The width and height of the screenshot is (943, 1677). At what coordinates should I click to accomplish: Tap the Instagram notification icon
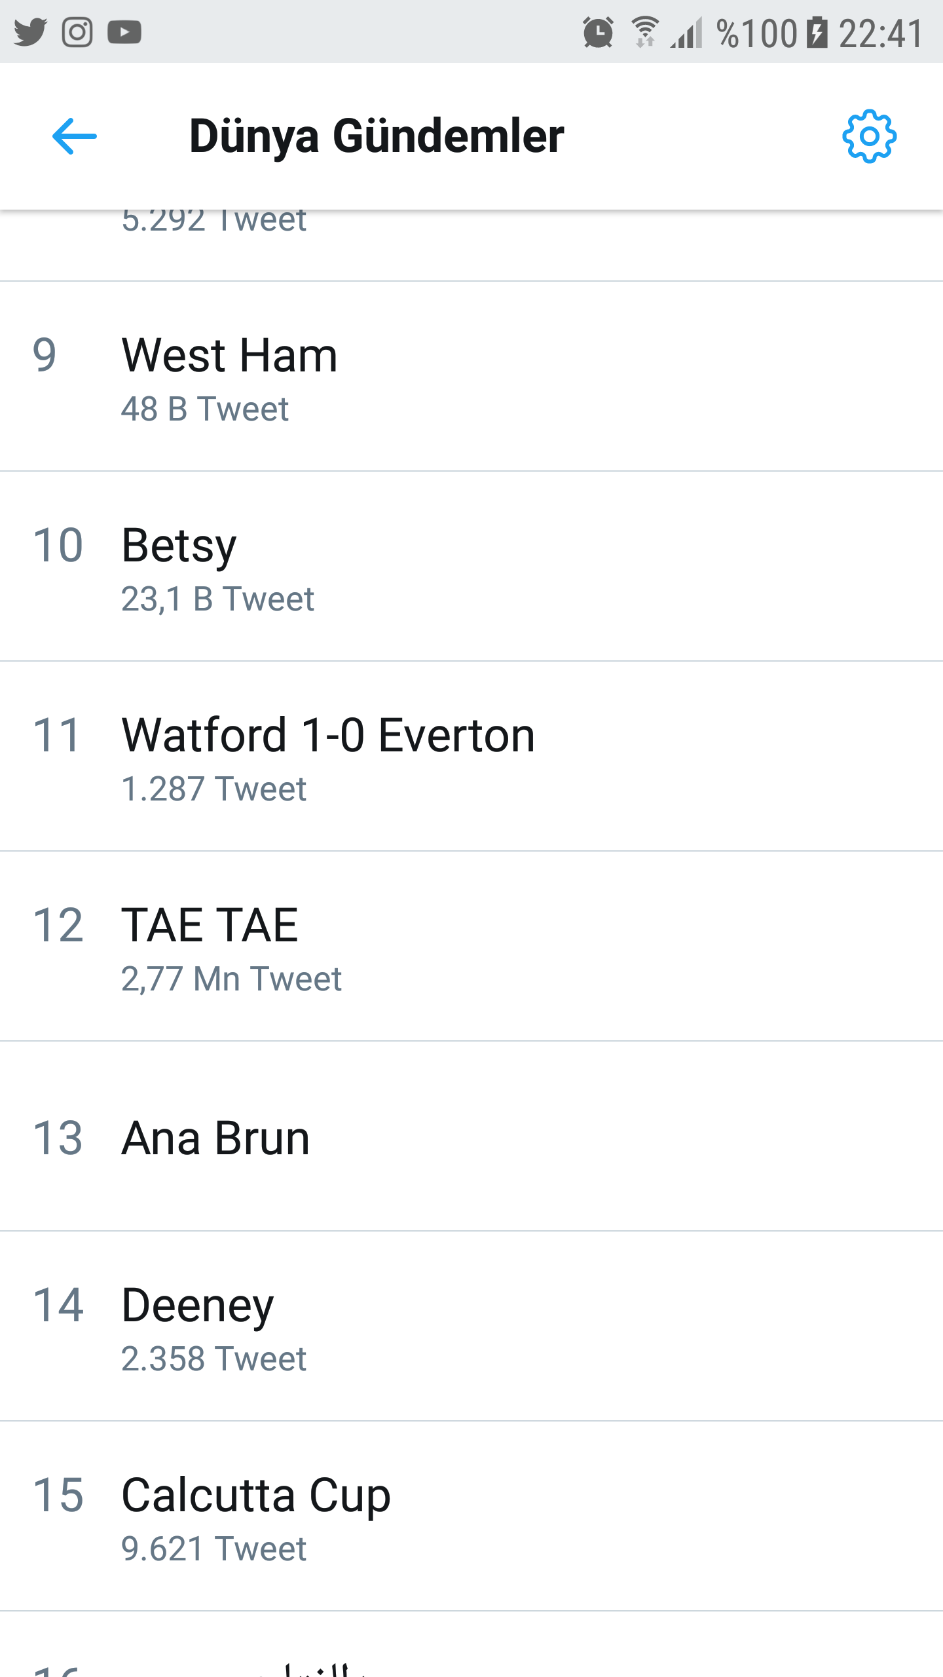coord(77,32)
